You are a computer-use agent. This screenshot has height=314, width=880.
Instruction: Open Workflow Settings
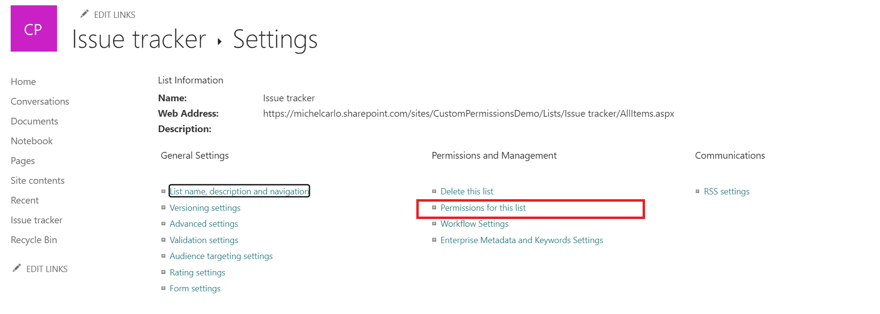474,223
